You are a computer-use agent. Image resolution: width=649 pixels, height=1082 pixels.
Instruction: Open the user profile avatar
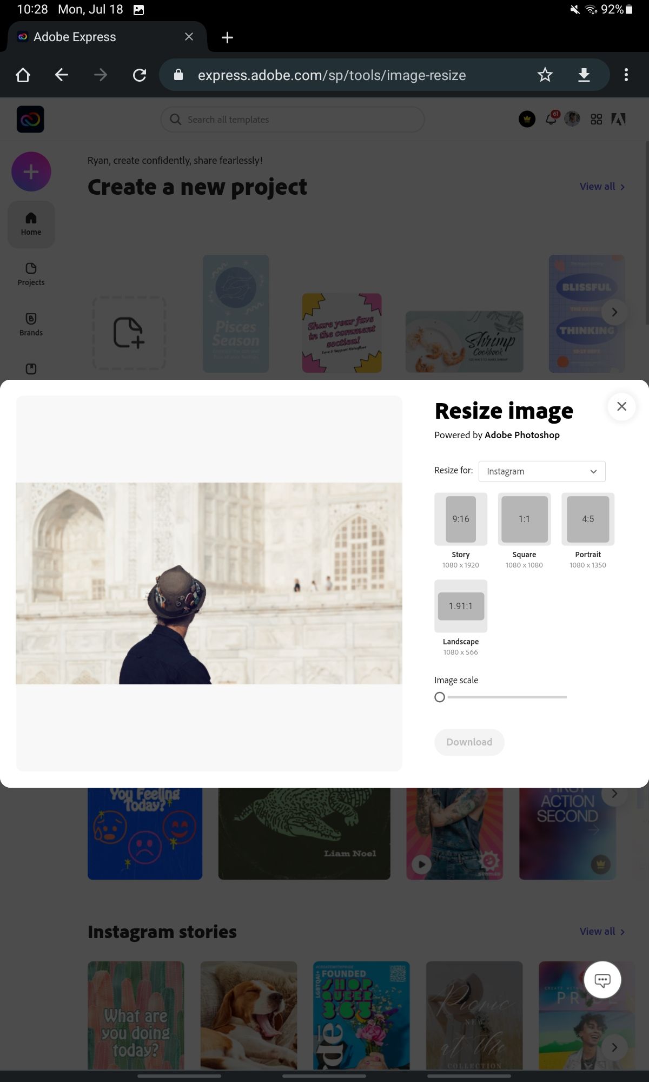(572, 119)
